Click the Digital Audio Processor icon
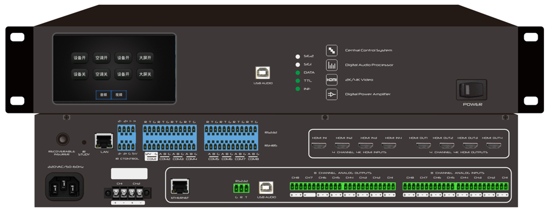548x213 pixels. [x=332, y=65]
